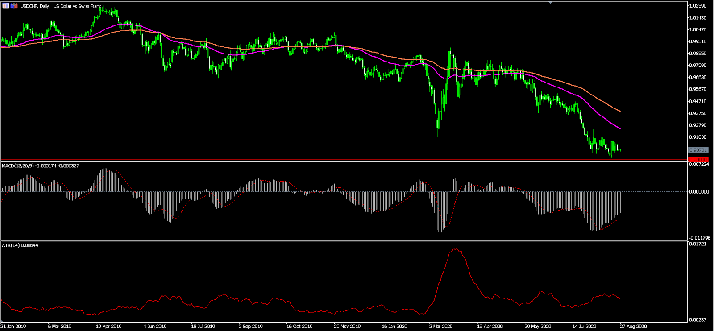Click the 0.98550 price axis label
Image resolution: width=714 pixels, height=331 pixels.
tap(698, 54)
